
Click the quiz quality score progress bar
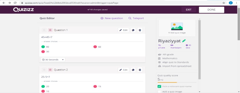(x=177, y=82)
